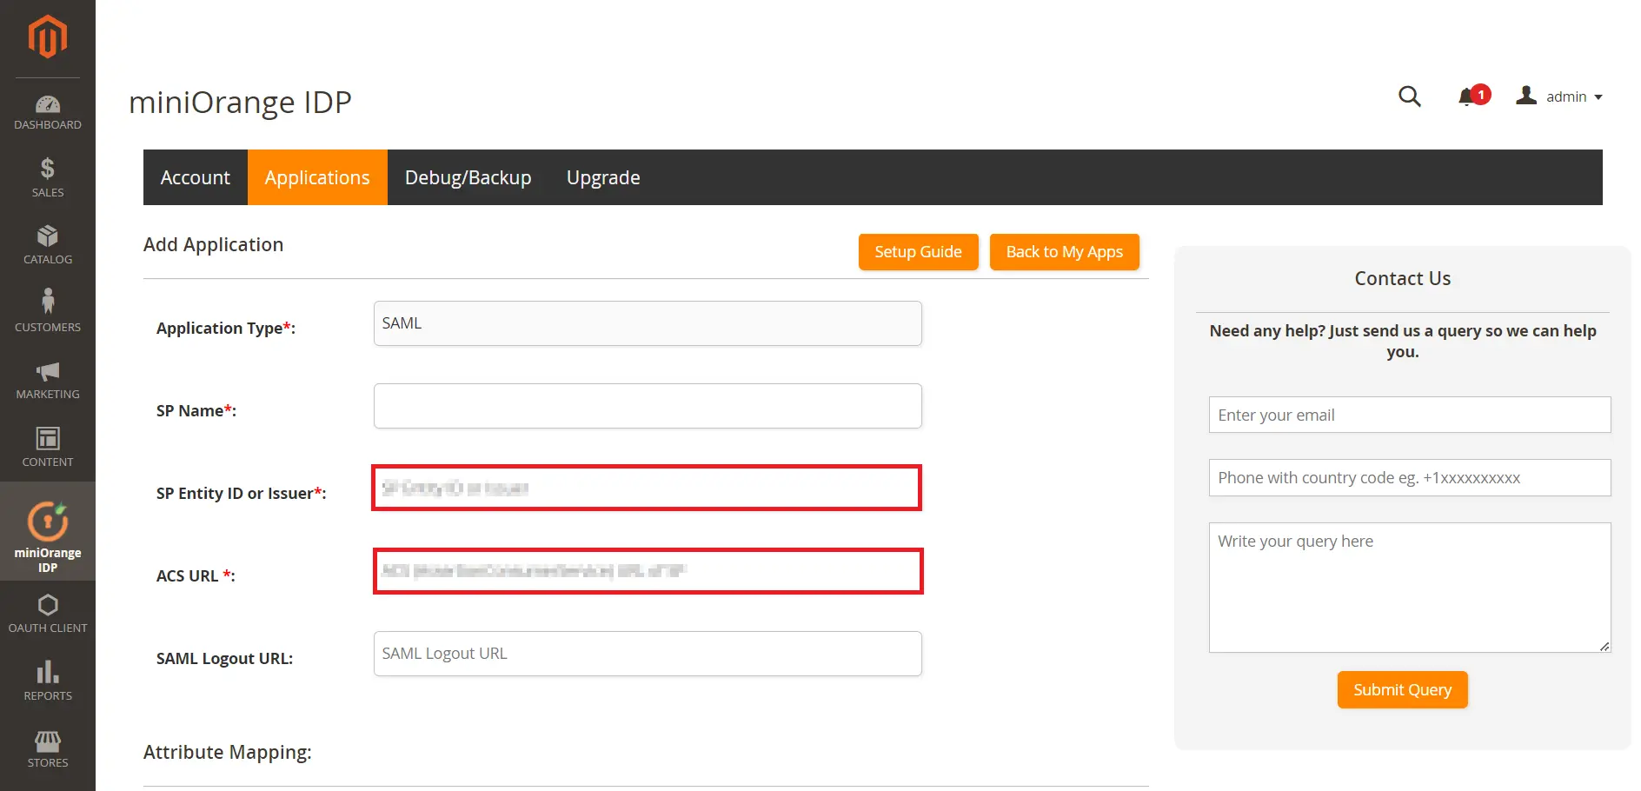Open the Content sidebar menu
1641x791 pixels.
pyautogui.click(x=48, y=447)
